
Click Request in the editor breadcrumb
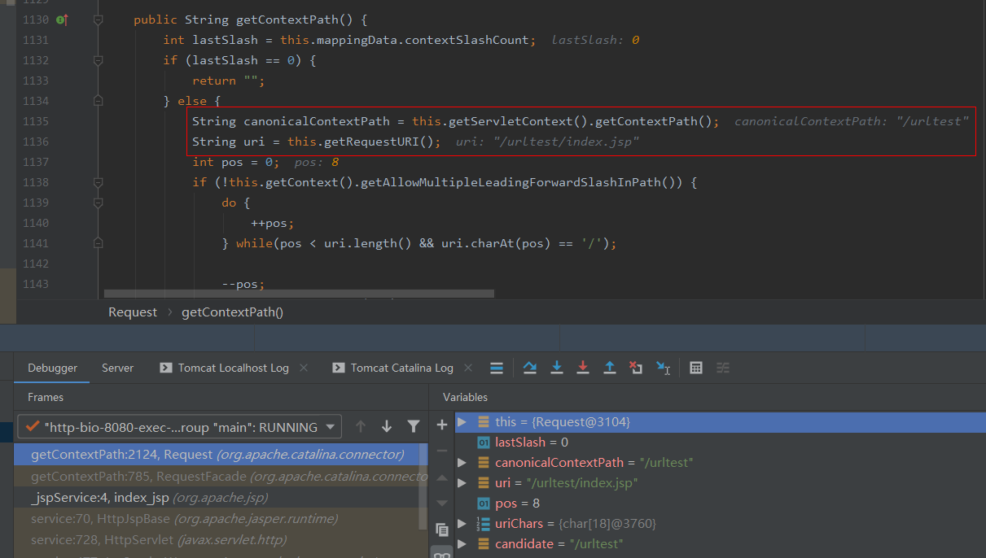pos(133,312)
